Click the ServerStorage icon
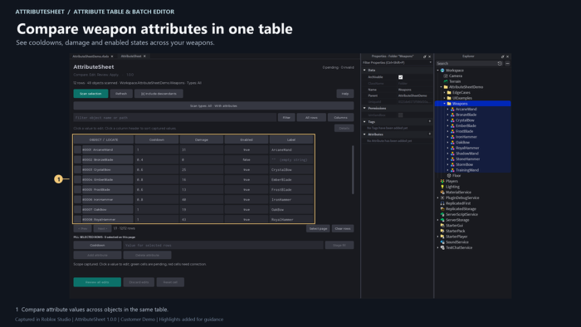The height and width of the screenshot is (327, 581). click(442, 220)
